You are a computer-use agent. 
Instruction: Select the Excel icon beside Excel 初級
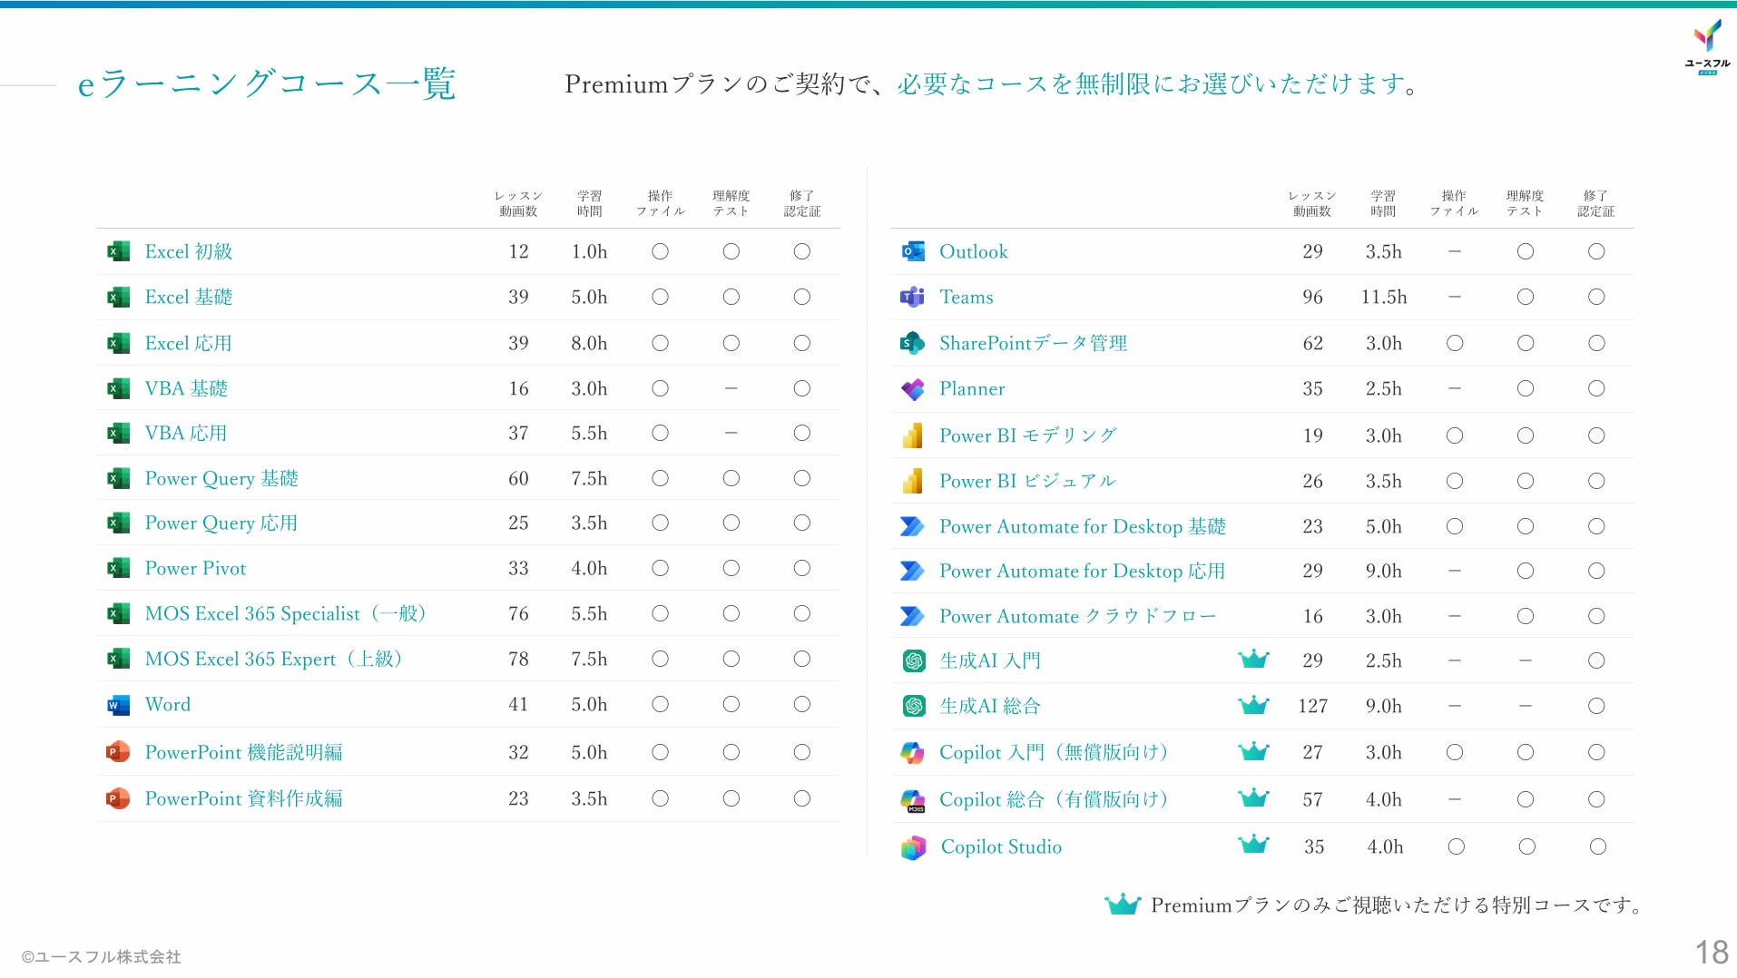[x=116, y=251]
